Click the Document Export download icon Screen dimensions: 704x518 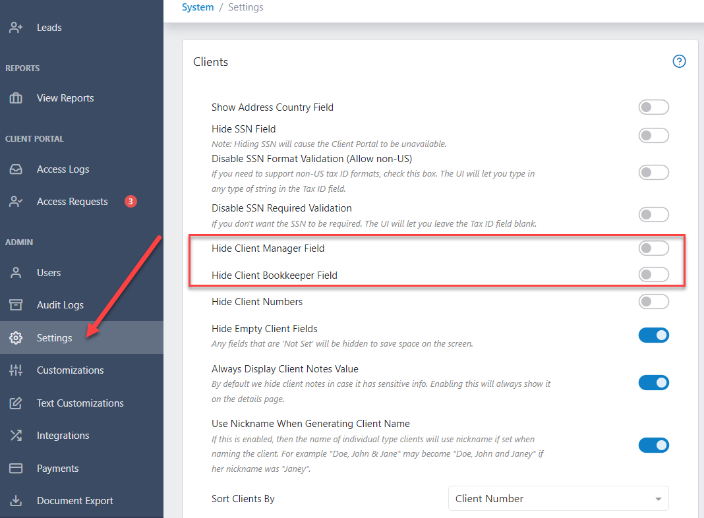tap(16, 501)
